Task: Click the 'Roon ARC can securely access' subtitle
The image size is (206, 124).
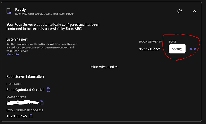Action: (x=44, y=14)
